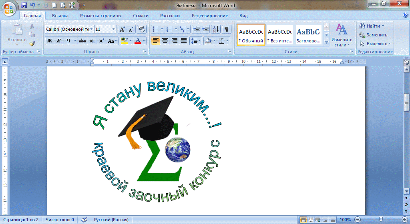Click Find in the editing group
This screenshot has height=224, width=410.
pos(372,26)
